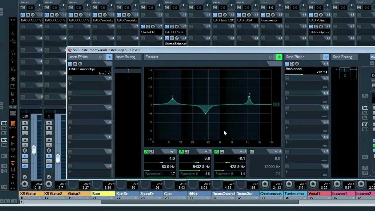Toggle power for Ambience send s1
This screenshot has height=211, width=375.
tap(287, 64)
